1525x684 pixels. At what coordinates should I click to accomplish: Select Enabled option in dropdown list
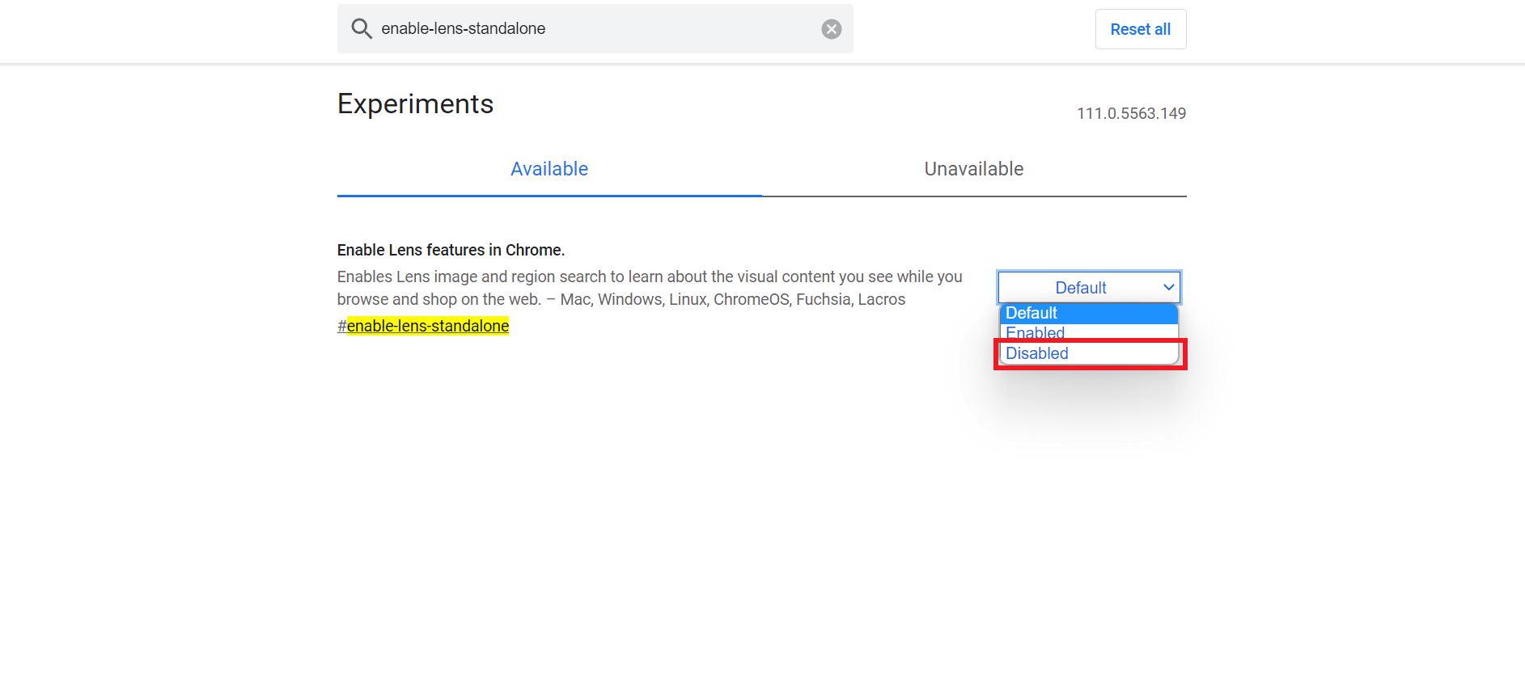coord(1089,332)
